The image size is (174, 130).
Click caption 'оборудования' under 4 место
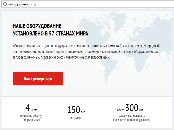(31, 120)
